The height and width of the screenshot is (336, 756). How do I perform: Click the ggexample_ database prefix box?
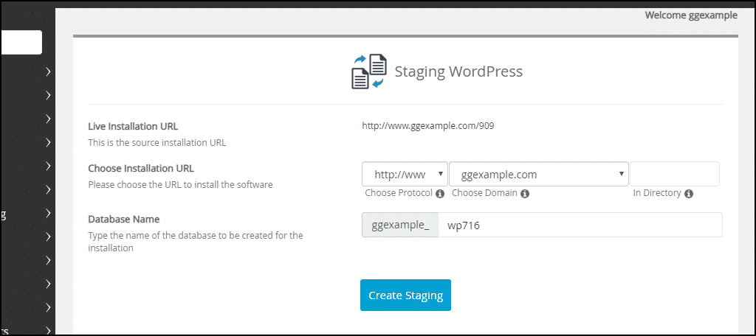pyautogui.click(x=399, y=225)
